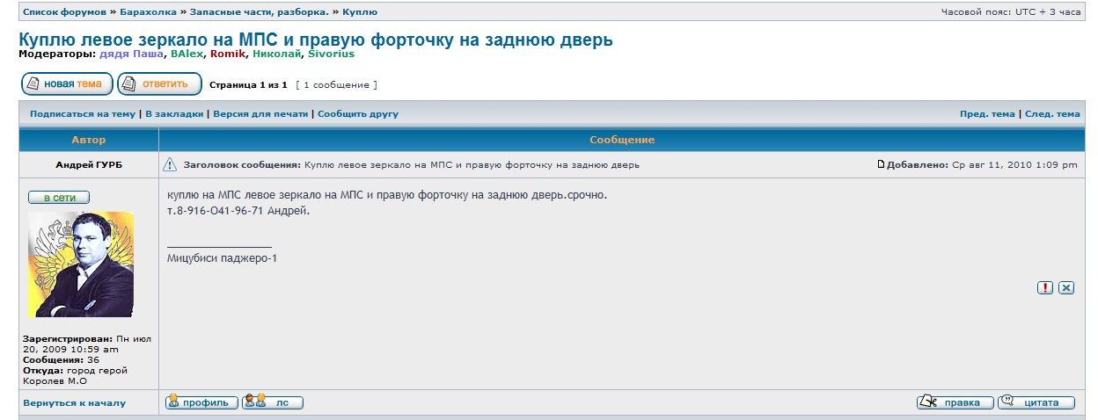Open Версия для печати link
1098x420 pixels.
[x=260, y=114]
